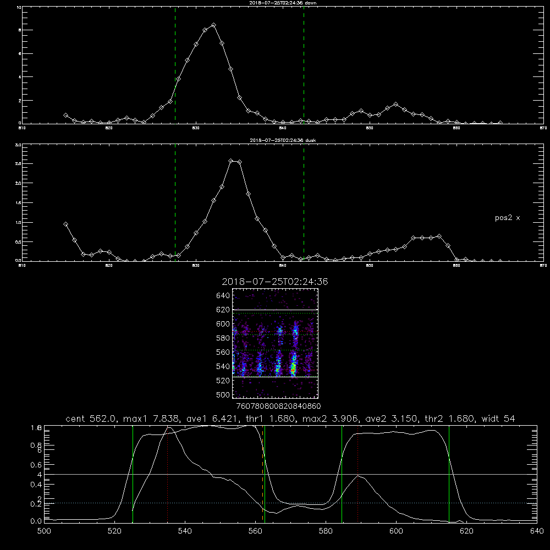The width and height of the screenshot is (550, 550).
Task: Click the bottom plot x-axis label 540
Action: (x=185, y=531)
